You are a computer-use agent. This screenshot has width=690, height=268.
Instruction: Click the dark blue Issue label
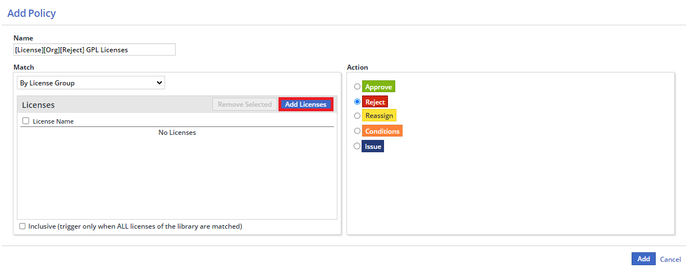click(373, 146)
